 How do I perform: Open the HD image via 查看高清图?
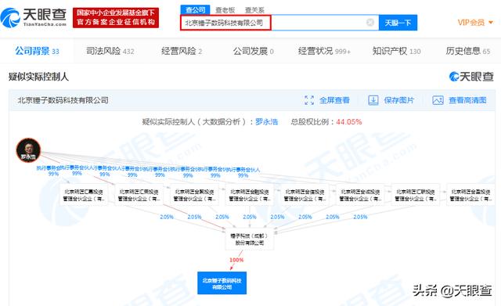click(460, 100)
